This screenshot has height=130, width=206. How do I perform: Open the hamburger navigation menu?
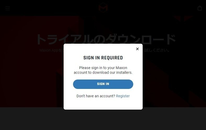coord(8,8)
